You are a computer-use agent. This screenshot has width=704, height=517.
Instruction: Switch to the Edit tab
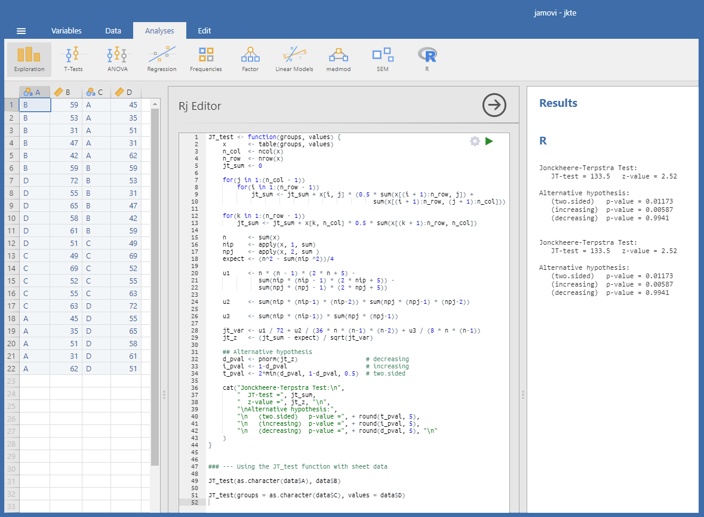click(204, 31)
